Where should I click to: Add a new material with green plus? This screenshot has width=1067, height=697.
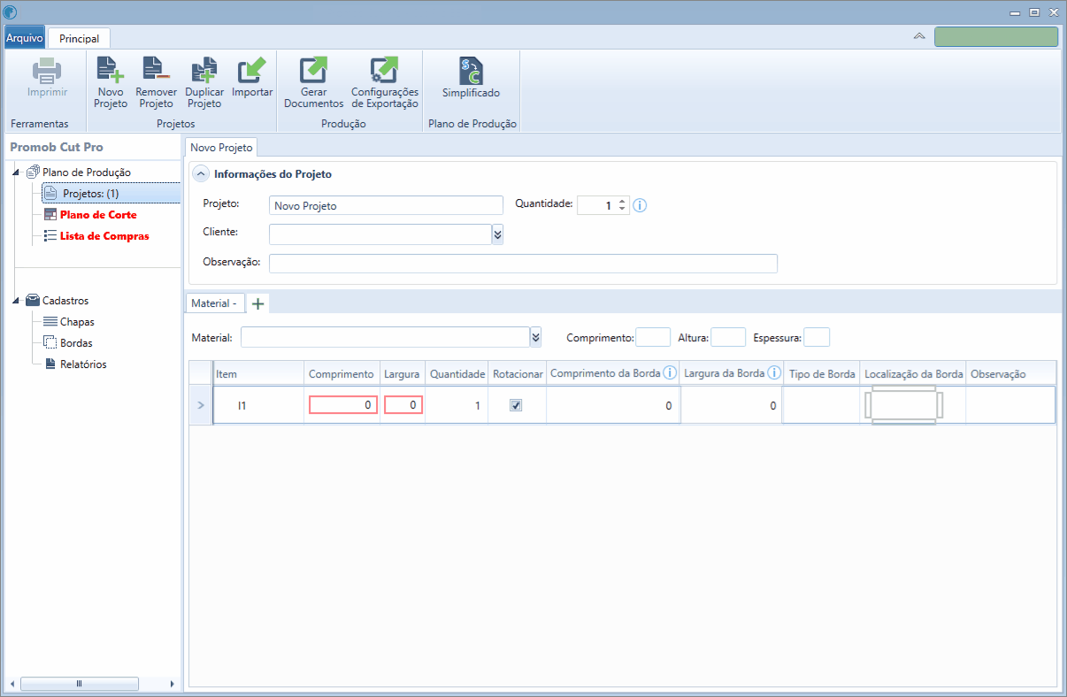[x=257, y=303]
